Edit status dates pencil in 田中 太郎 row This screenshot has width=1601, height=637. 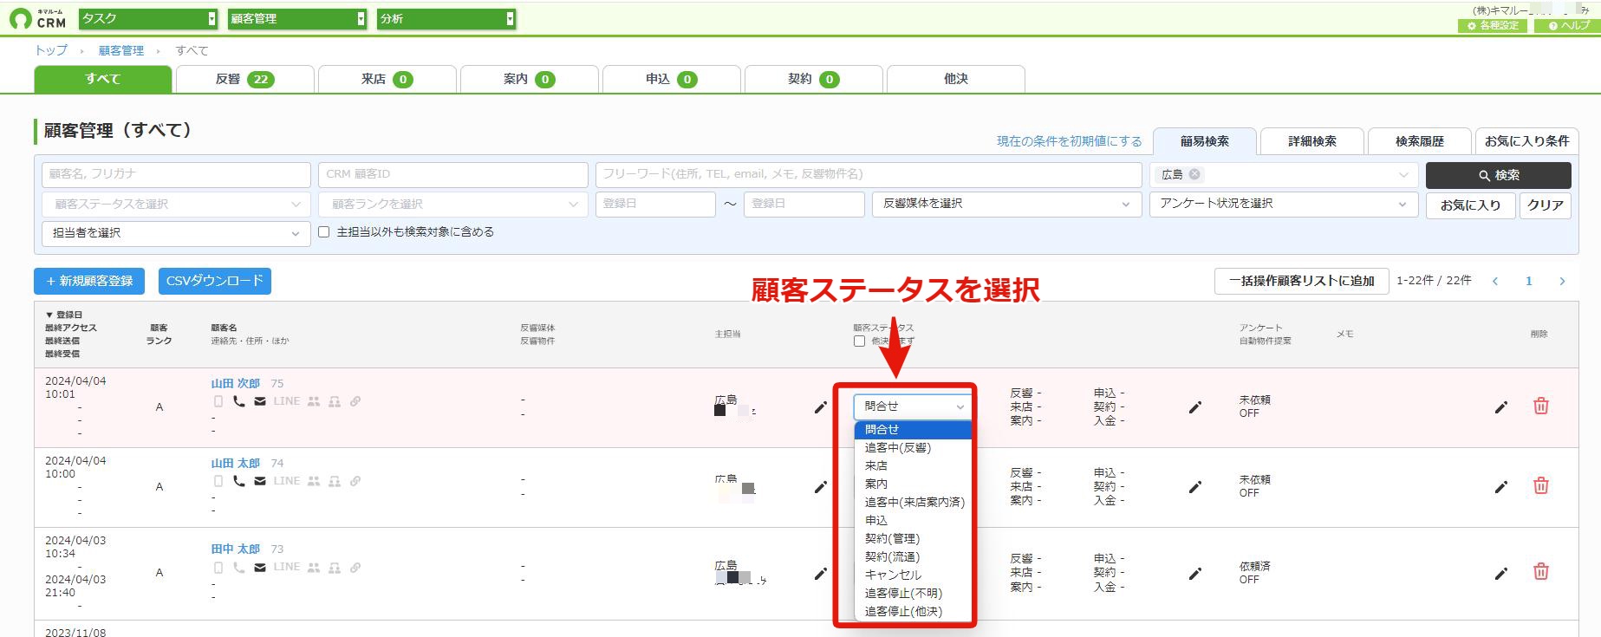1195,573
